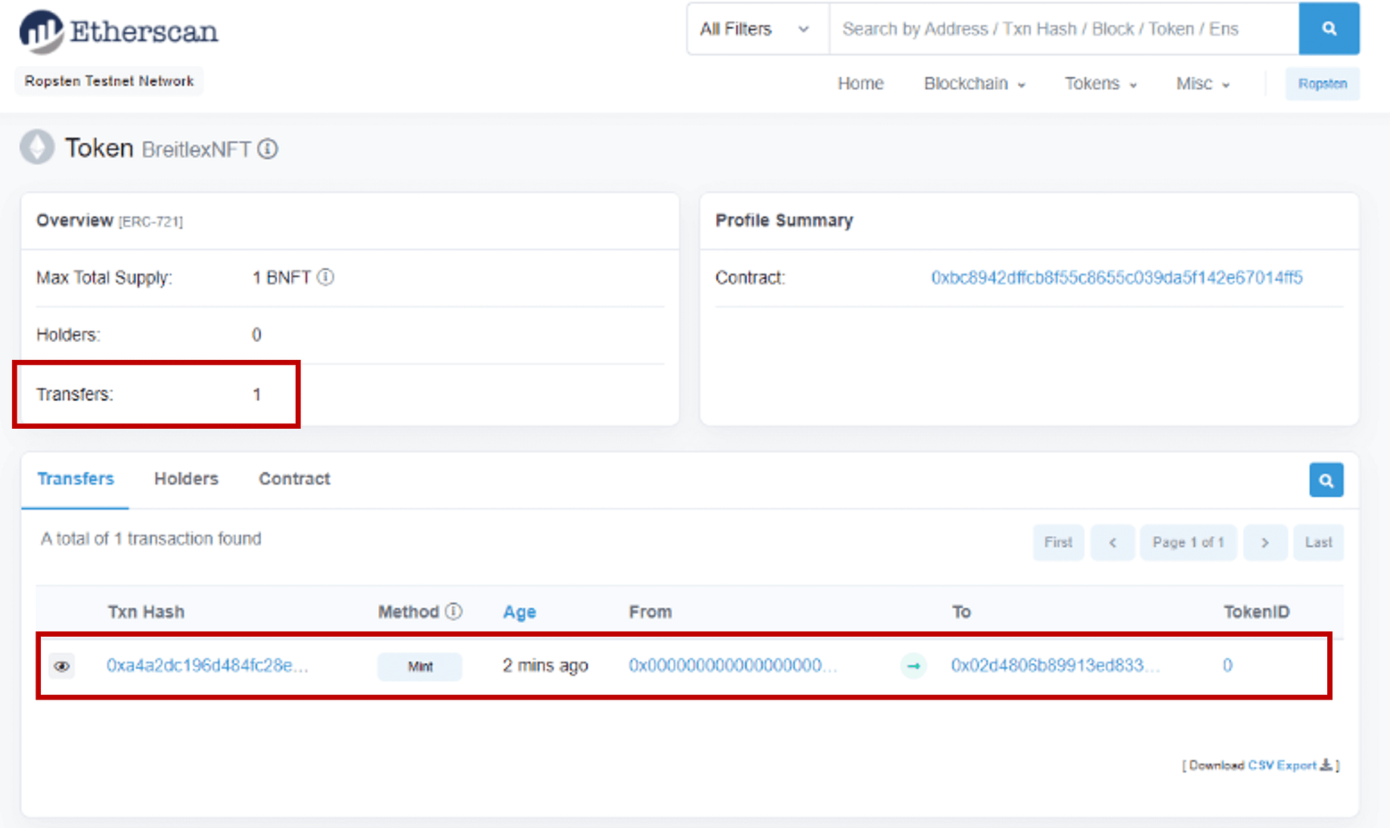Click the Ropsten Testnet Network label

click(x=109, y=81)
